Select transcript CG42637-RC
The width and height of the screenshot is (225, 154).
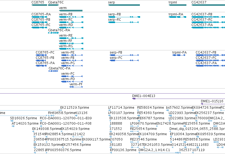(x=208, y=22)
